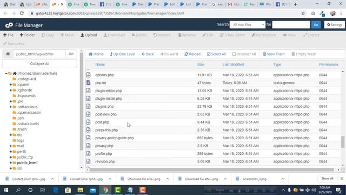The width and height of the screenshot is (346, 195).
Task: Open the Upload tool
Action: (89, 35)
